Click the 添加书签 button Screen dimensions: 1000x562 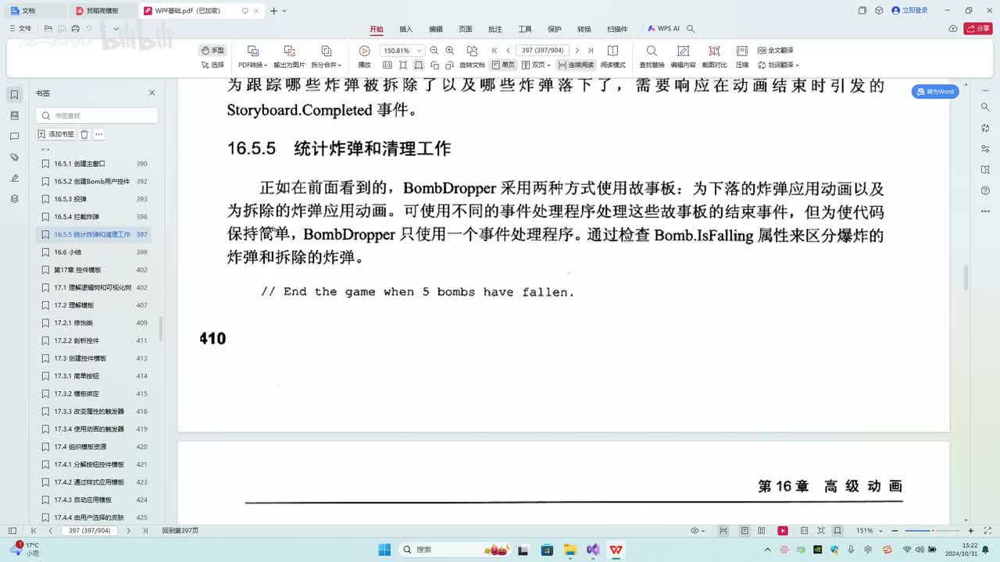pyautogui.click(x=56, y=134)
